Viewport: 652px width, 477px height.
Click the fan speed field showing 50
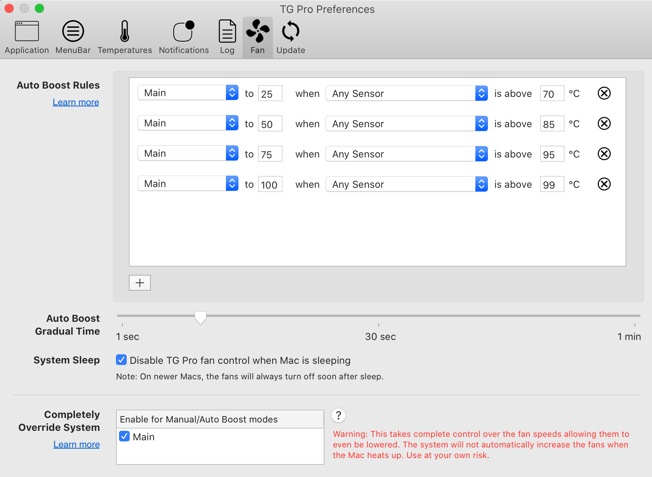tap(270, 124)
